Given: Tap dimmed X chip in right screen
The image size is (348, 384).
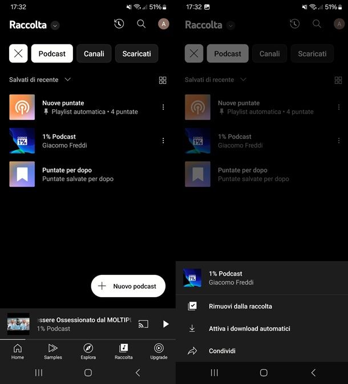Looking at the screenshot, I should (x=194, y=53).
